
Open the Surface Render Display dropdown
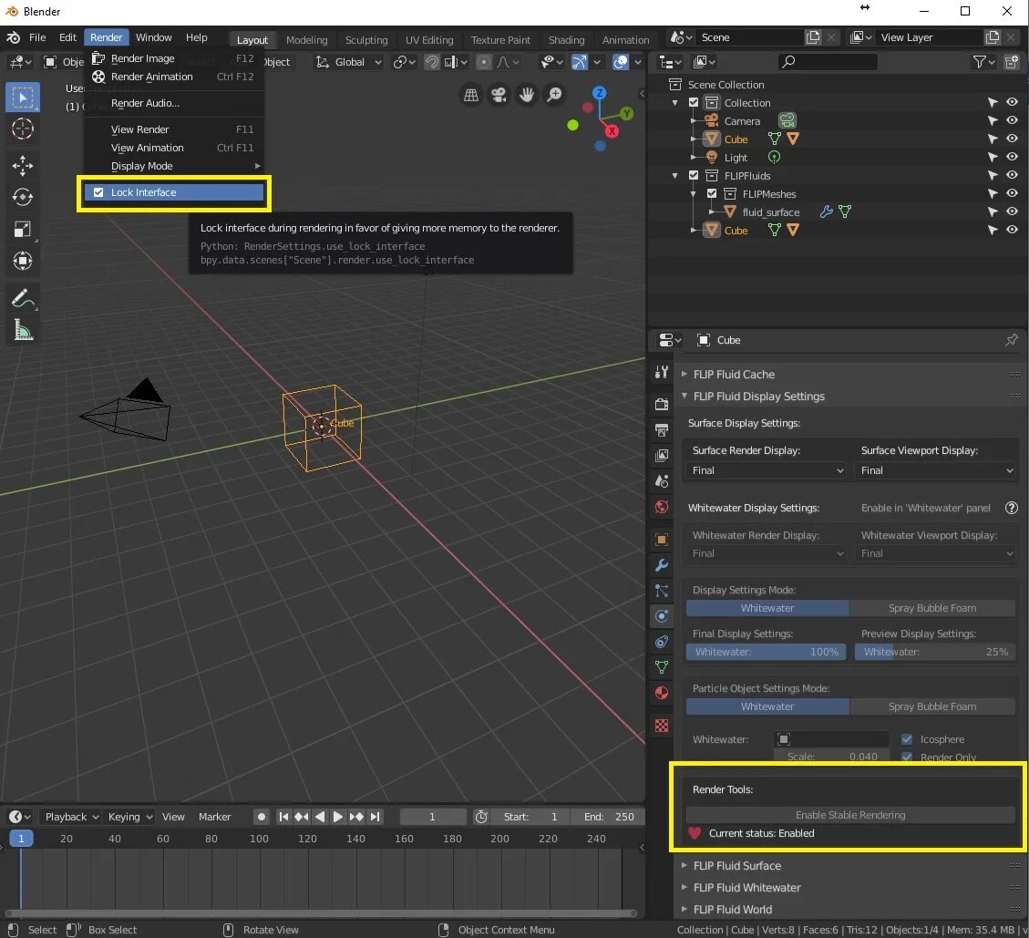coord(767,470)
